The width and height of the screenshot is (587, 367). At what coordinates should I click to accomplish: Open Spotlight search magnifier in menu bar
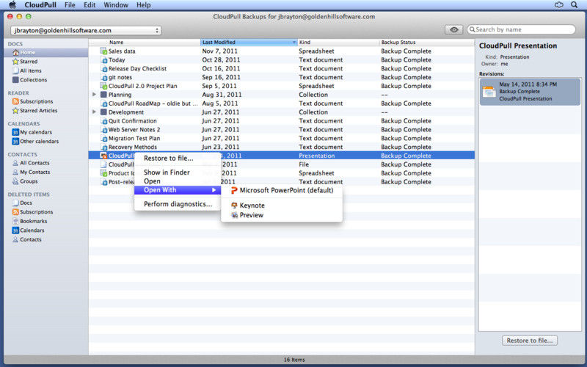point(575,5)
